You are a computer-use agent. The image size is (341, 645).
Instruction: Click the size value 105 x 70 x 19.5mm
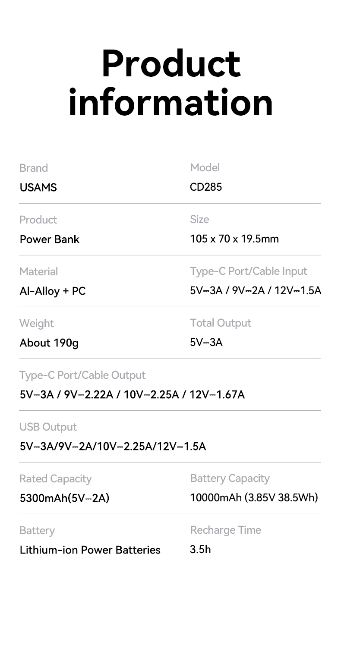[234, 239]
